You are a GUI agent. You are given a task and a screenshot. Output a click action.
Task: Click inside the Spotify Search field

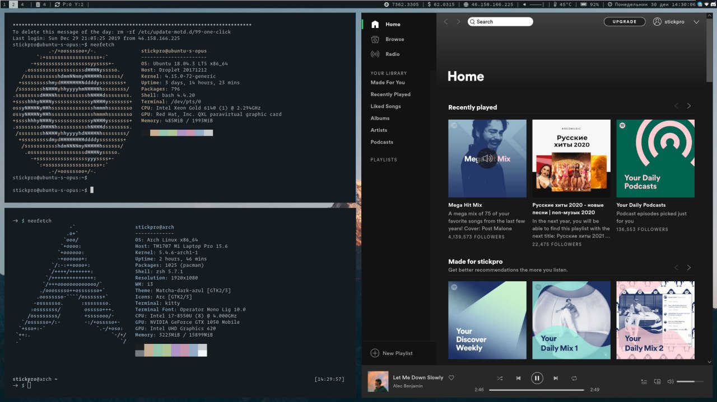coord(501,22)
